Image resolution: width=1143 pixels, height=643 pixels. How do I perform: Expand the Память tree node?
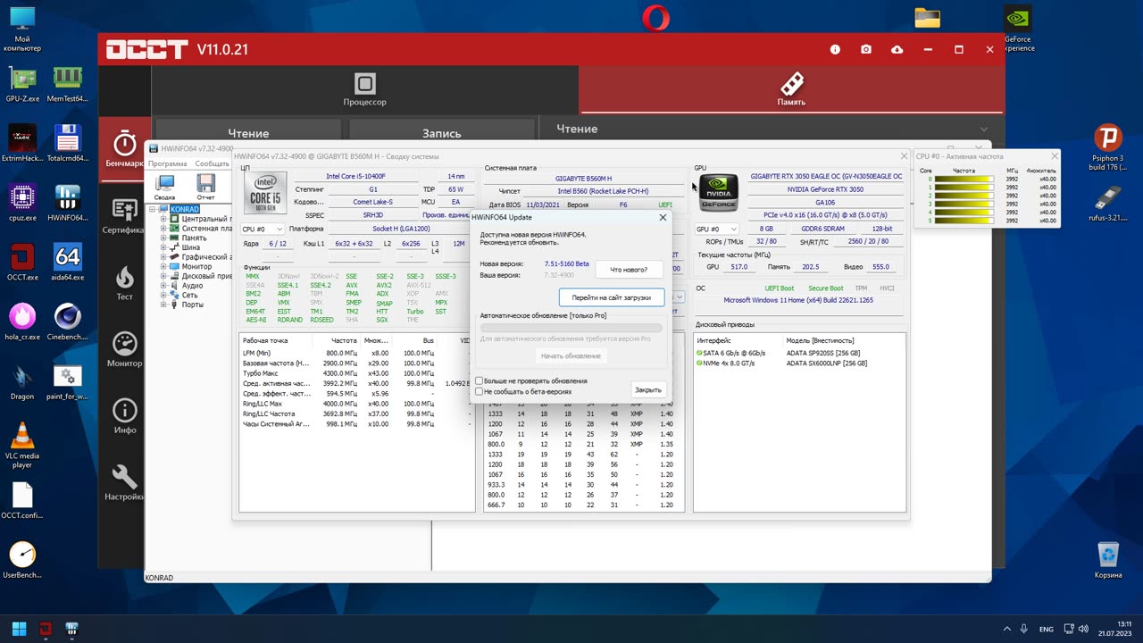point(163,238)
